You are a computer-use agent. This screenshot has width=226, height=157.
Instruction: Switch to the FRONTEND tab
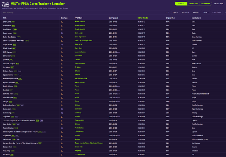coord(194,4)
